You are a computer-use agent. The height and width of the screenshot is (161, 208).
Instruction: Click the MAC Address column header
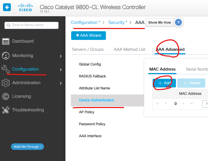point(190,94)
